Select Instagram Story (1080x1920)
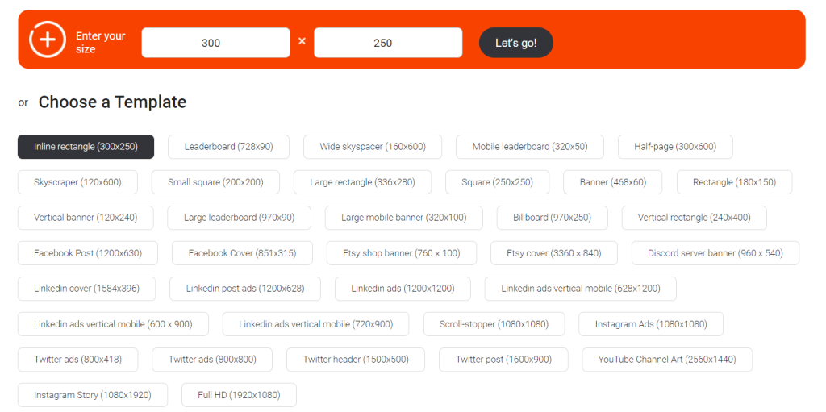 point(93,395)
